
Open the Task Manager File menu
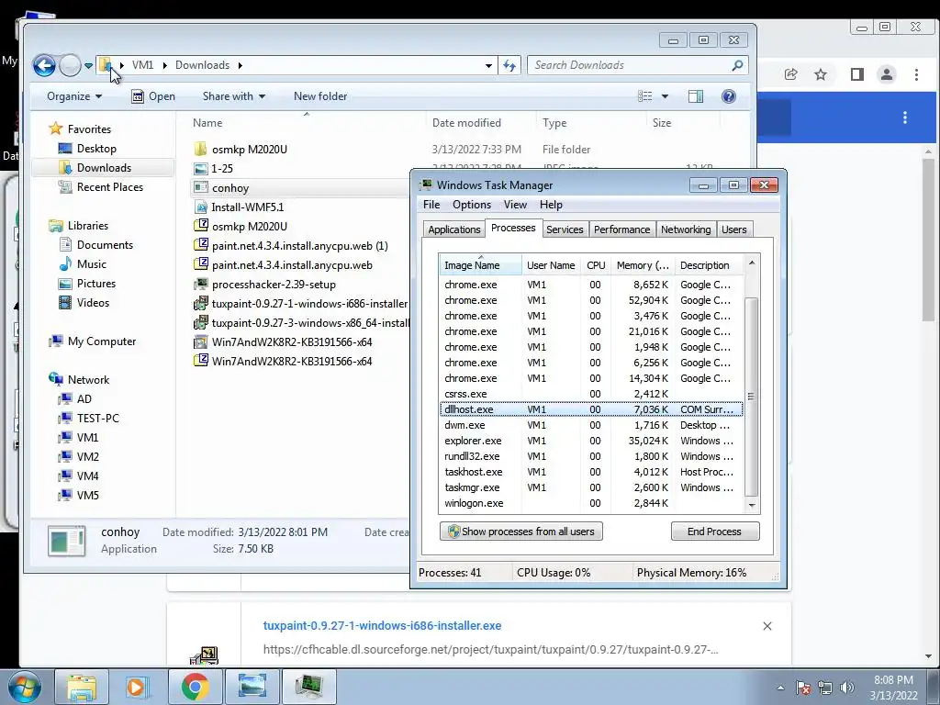coord(431,205)
